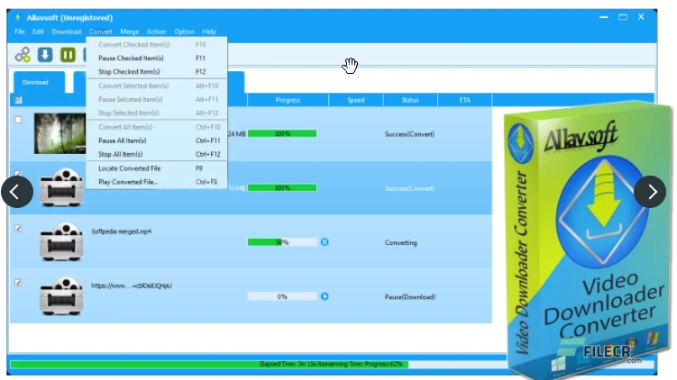The height and width of the screenshot is (380, 677).
Task: Uncheck the Softpedia merged.mp4 checkbox
Action: tap(18, 229)
